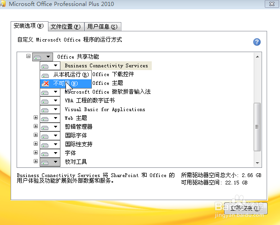Close the Office setup window

click(272, 4)
